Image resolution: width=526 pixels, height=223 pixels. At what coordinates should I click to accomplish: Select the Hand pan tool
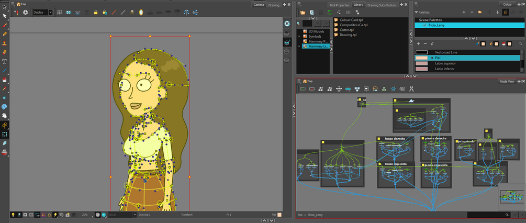tap(5, 116)
